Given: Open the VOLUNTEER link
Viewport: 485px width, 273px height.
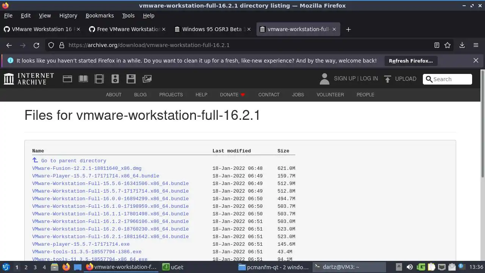Looking at the screenshot, I should [330, 95].
